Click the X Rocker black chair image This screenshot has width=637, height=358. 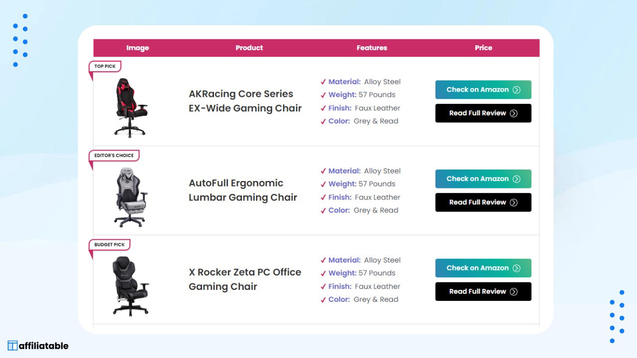pos(131,286)
